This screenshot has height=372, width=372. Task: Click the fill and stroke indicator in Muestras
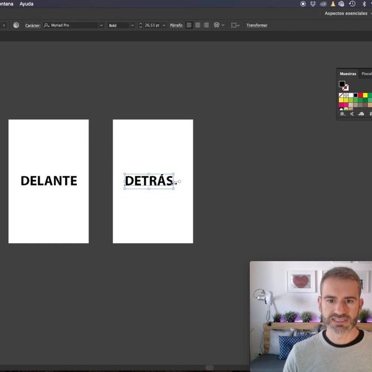click(x=343, y=85)
